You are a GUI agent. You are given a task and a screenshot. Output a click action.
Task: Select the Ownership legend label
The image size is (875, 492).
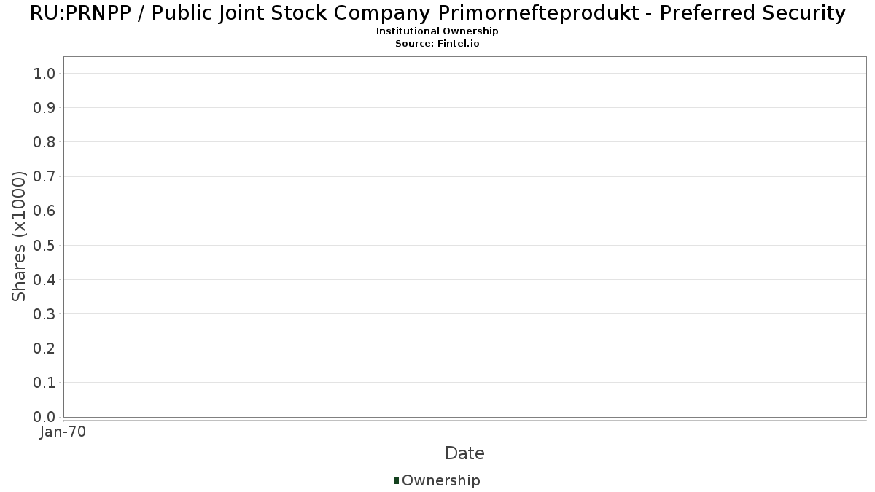(x=441, y=480)
